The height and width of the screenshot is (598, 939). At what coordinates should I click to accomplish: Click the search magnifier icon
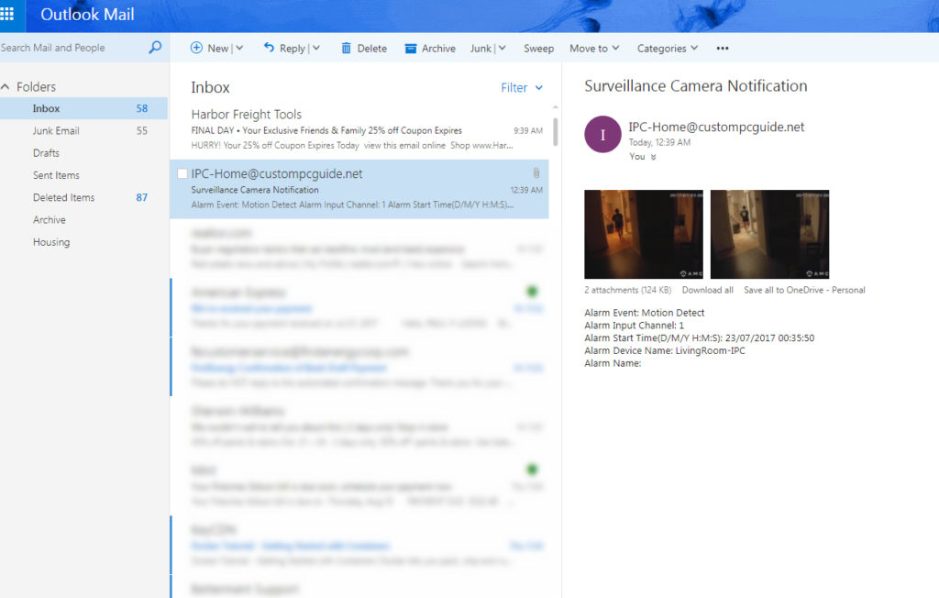(155, 48)
